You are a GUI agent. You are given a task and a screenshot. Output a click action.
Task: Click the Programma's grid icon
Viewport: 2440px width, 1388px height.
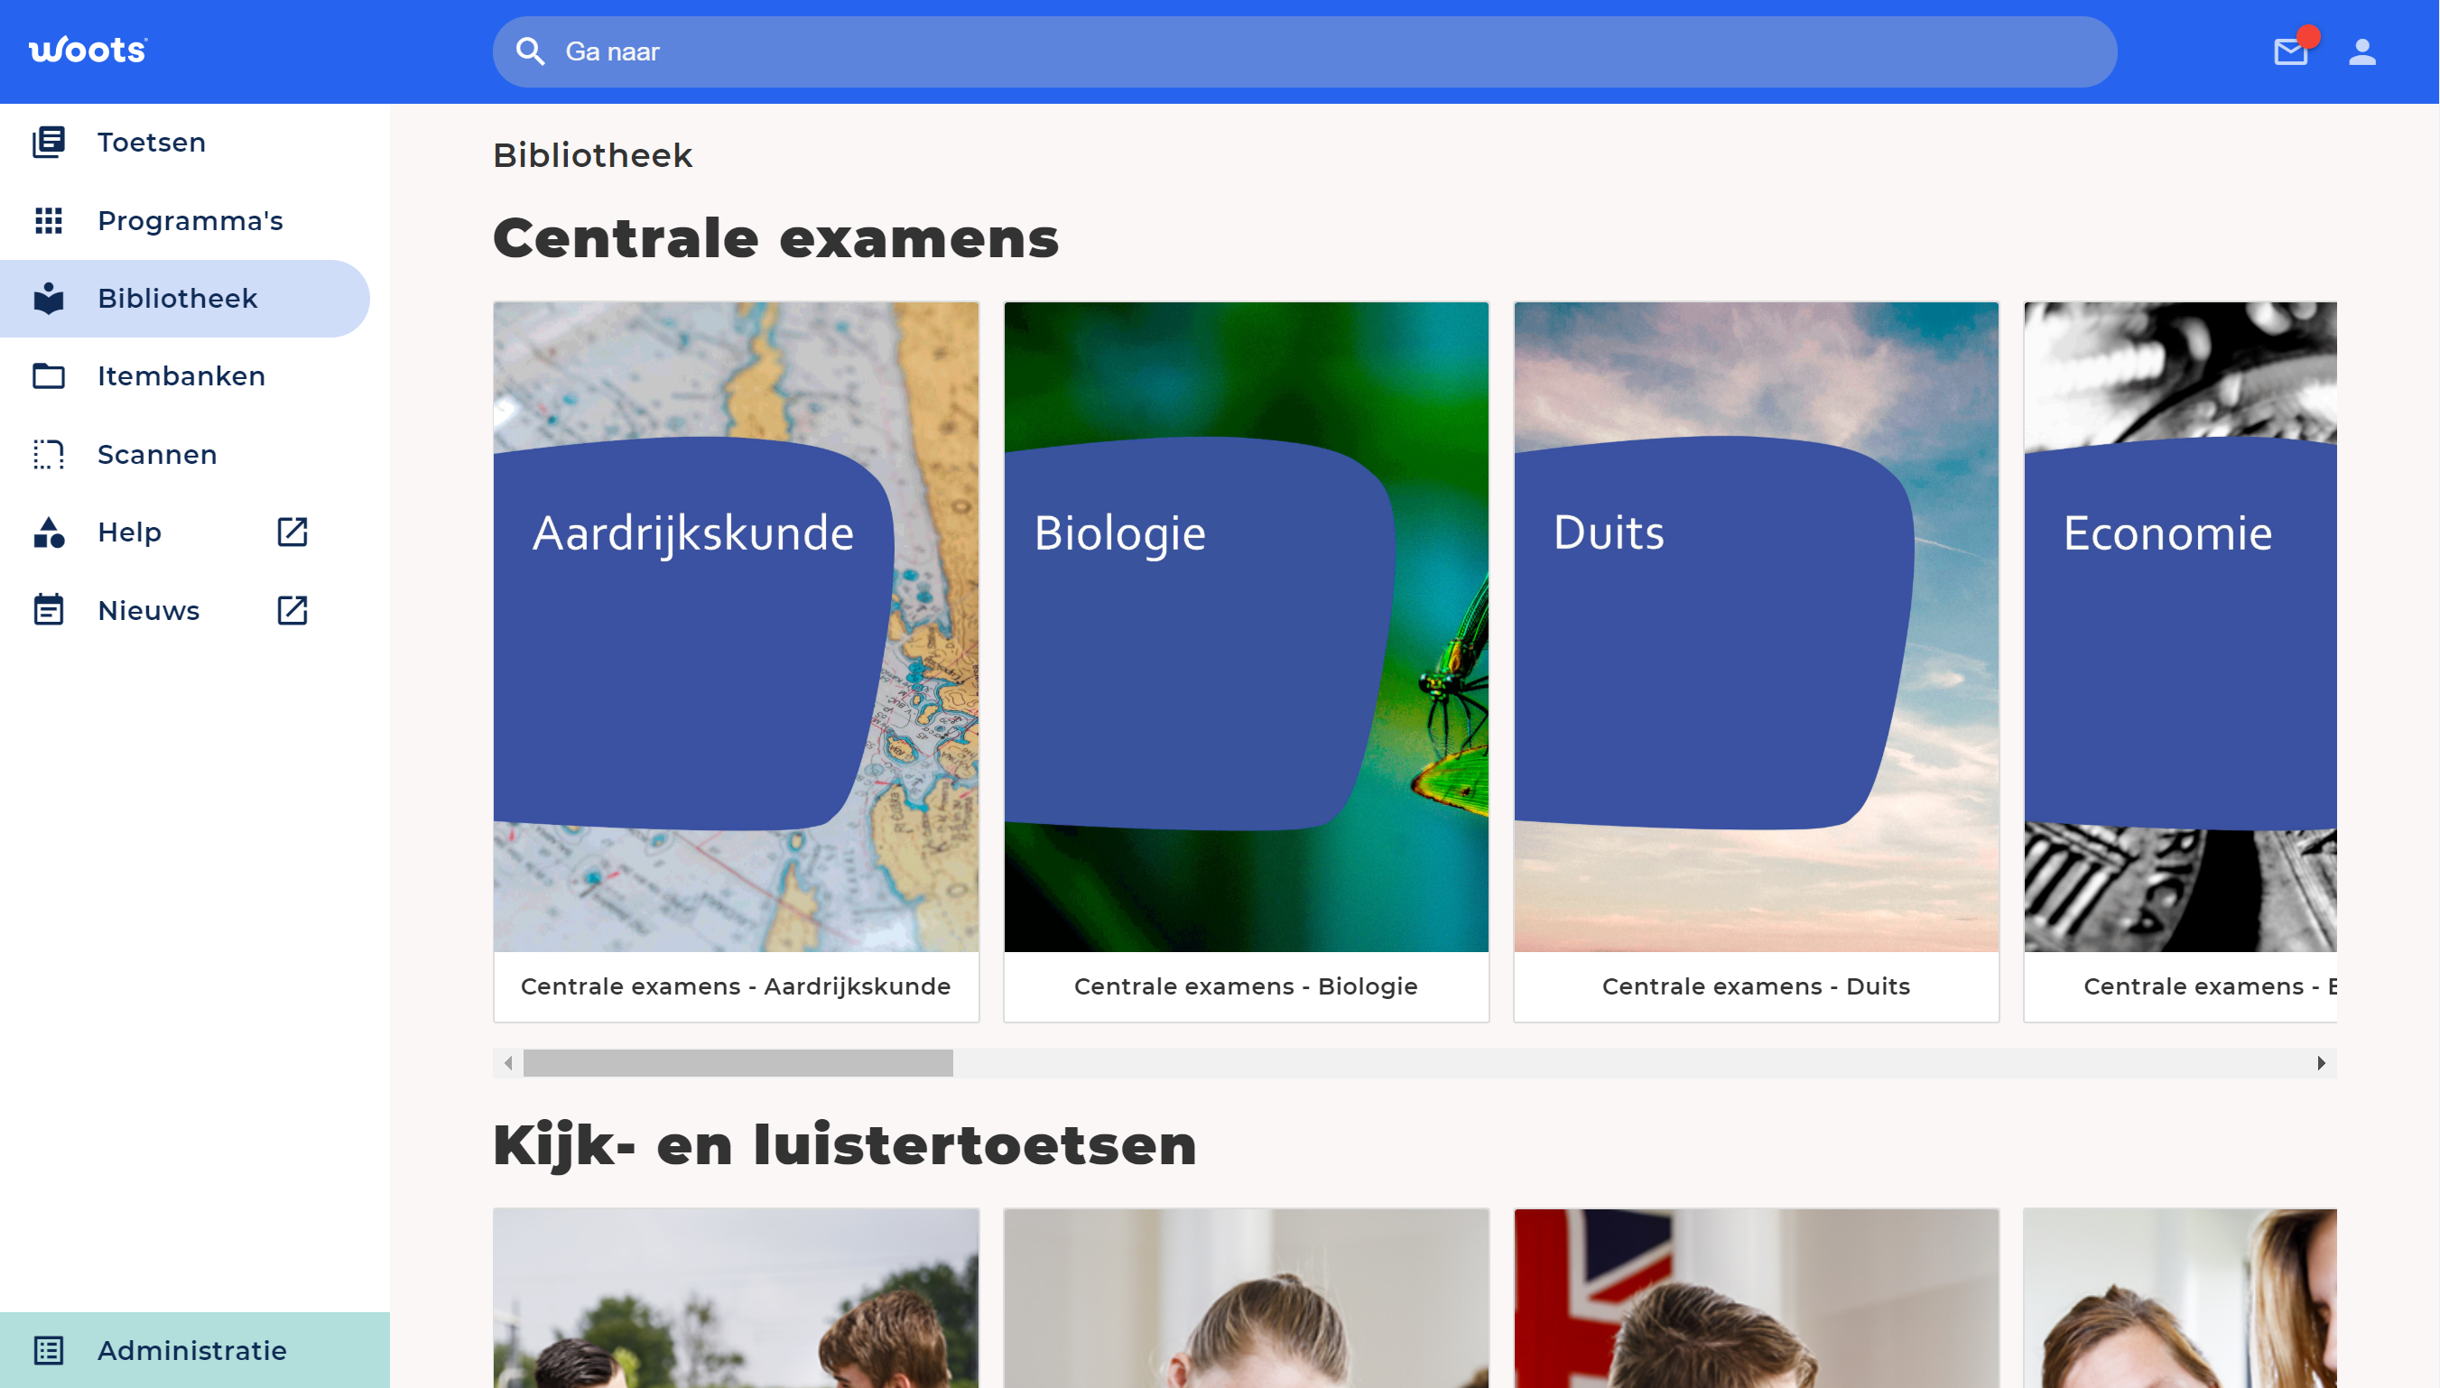click(49, 220)
